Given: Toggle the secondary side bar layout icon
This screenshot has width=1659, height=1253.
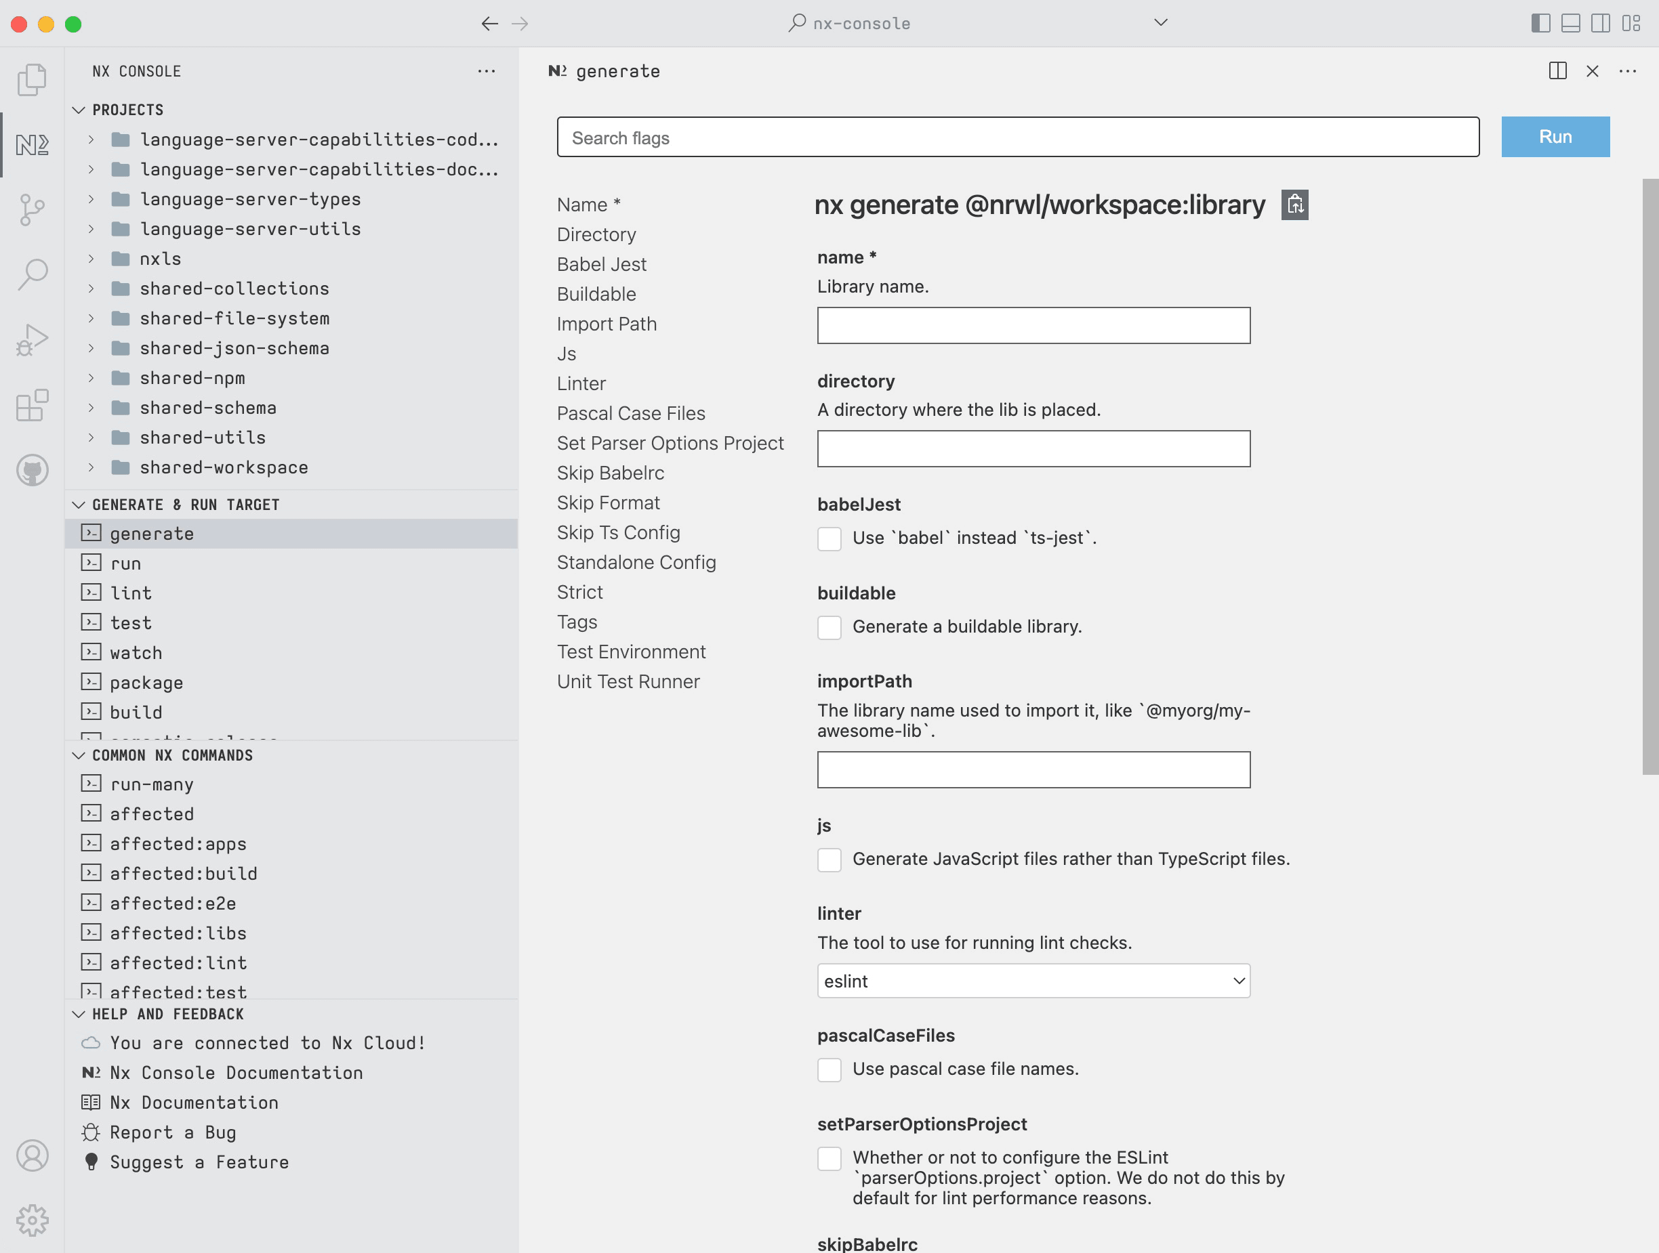Looking at the screenshot, I should pyautogui.click(x=1601, y=23).
